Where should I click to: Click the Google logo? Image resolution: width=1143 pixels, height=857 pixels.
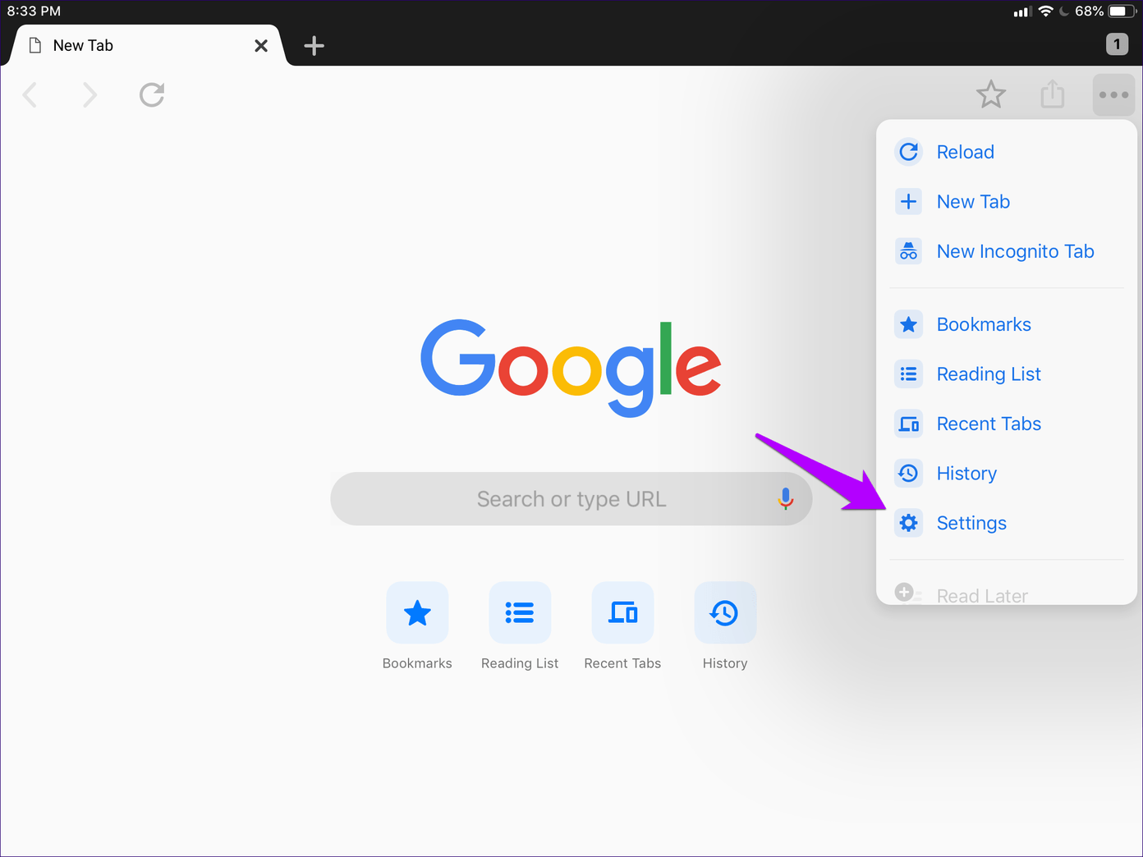(x=571, y=367)
